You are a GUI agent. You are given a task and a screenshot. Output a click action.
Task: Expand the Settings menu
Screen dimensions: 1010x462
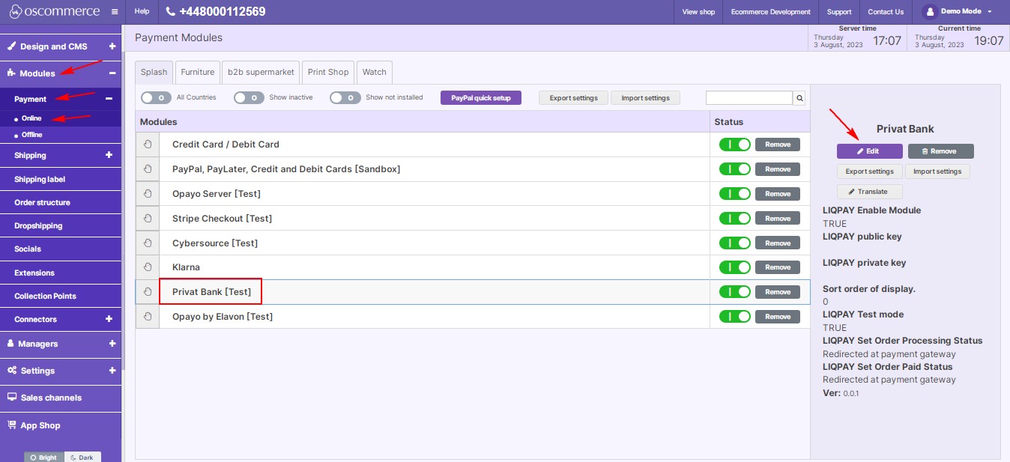[112, 371]
